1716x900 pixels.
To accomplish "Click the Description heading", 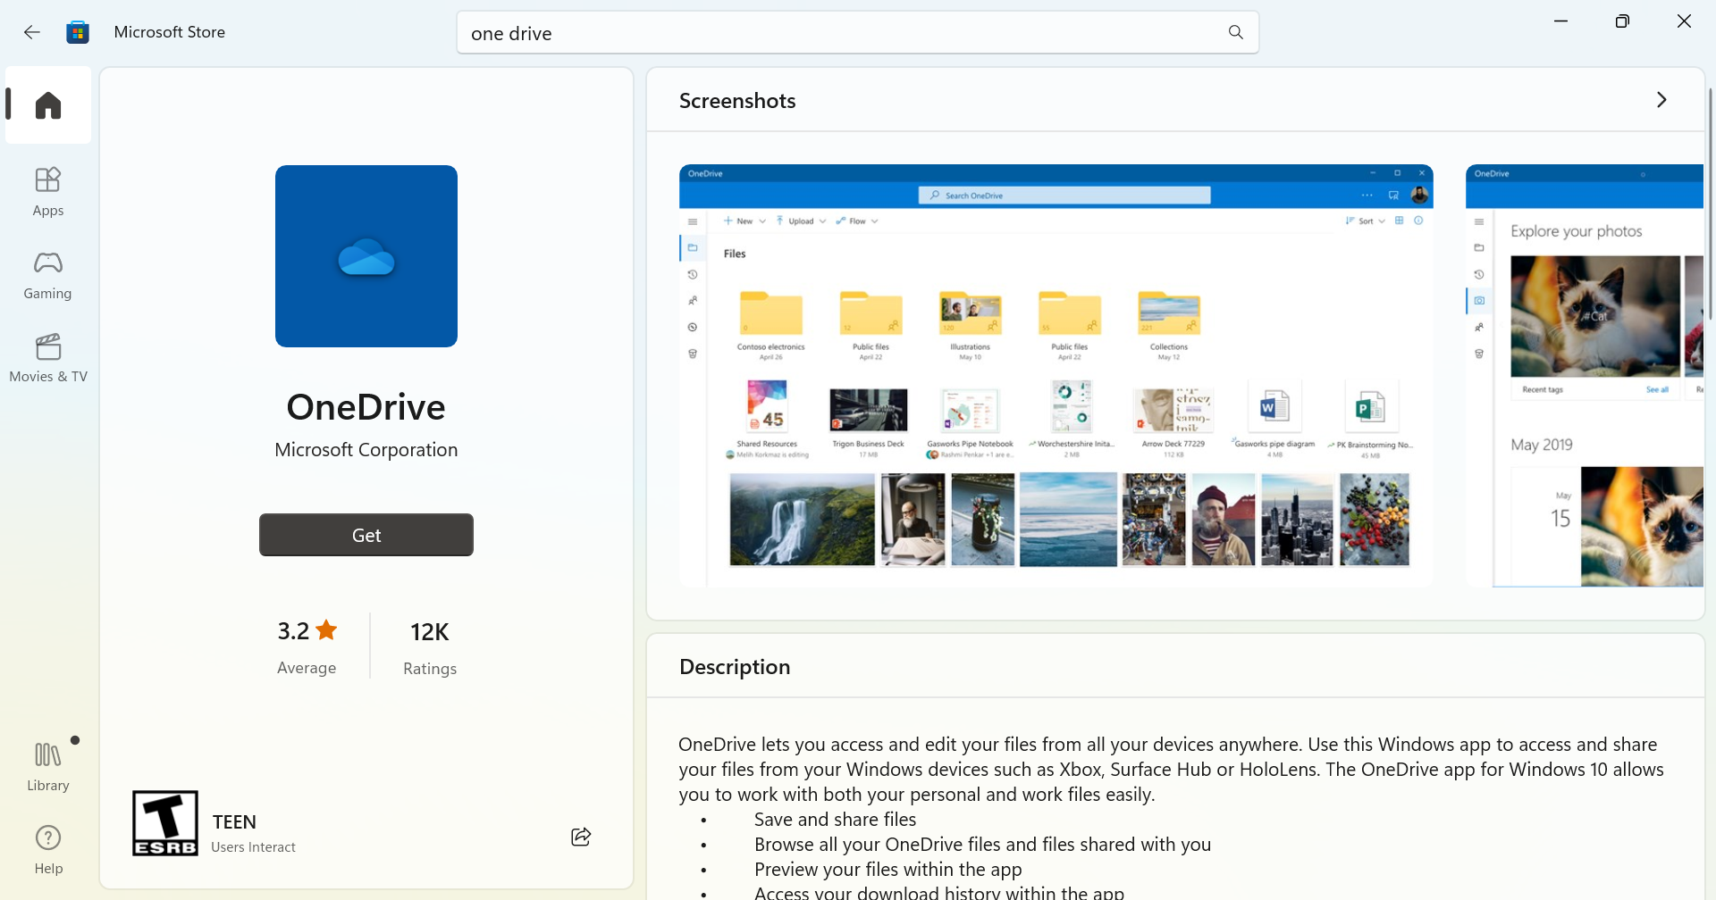I will [735, 667].
